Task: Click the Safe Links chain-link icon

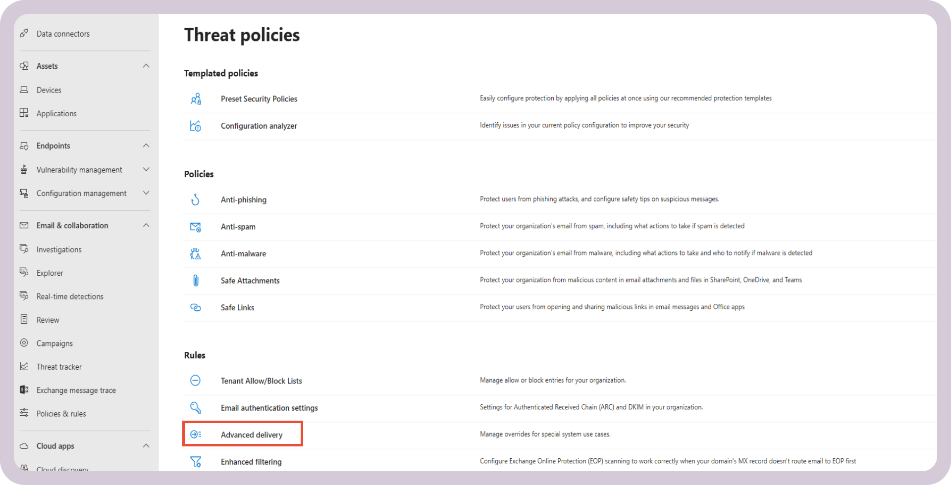Action: (x=196, y=307)
